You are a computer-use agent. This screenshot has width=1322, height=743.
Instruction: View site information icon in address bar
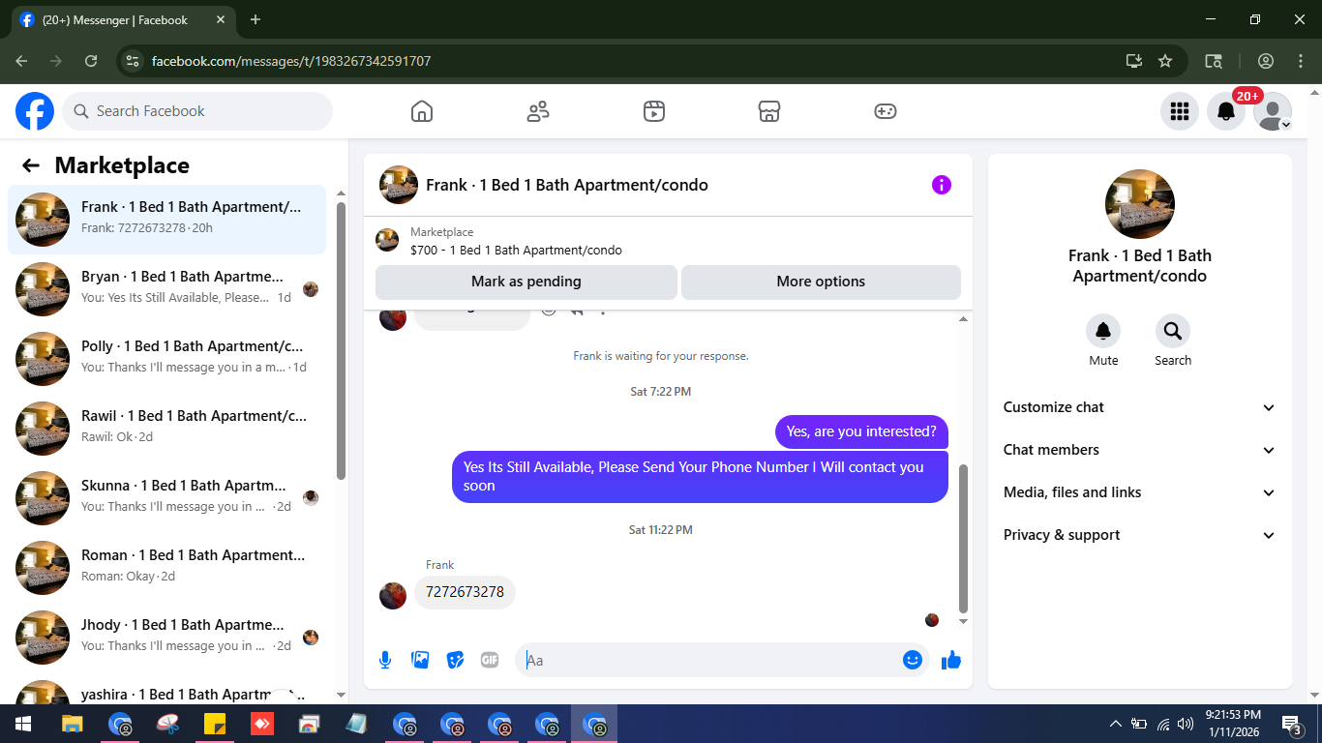pos(133,61)
